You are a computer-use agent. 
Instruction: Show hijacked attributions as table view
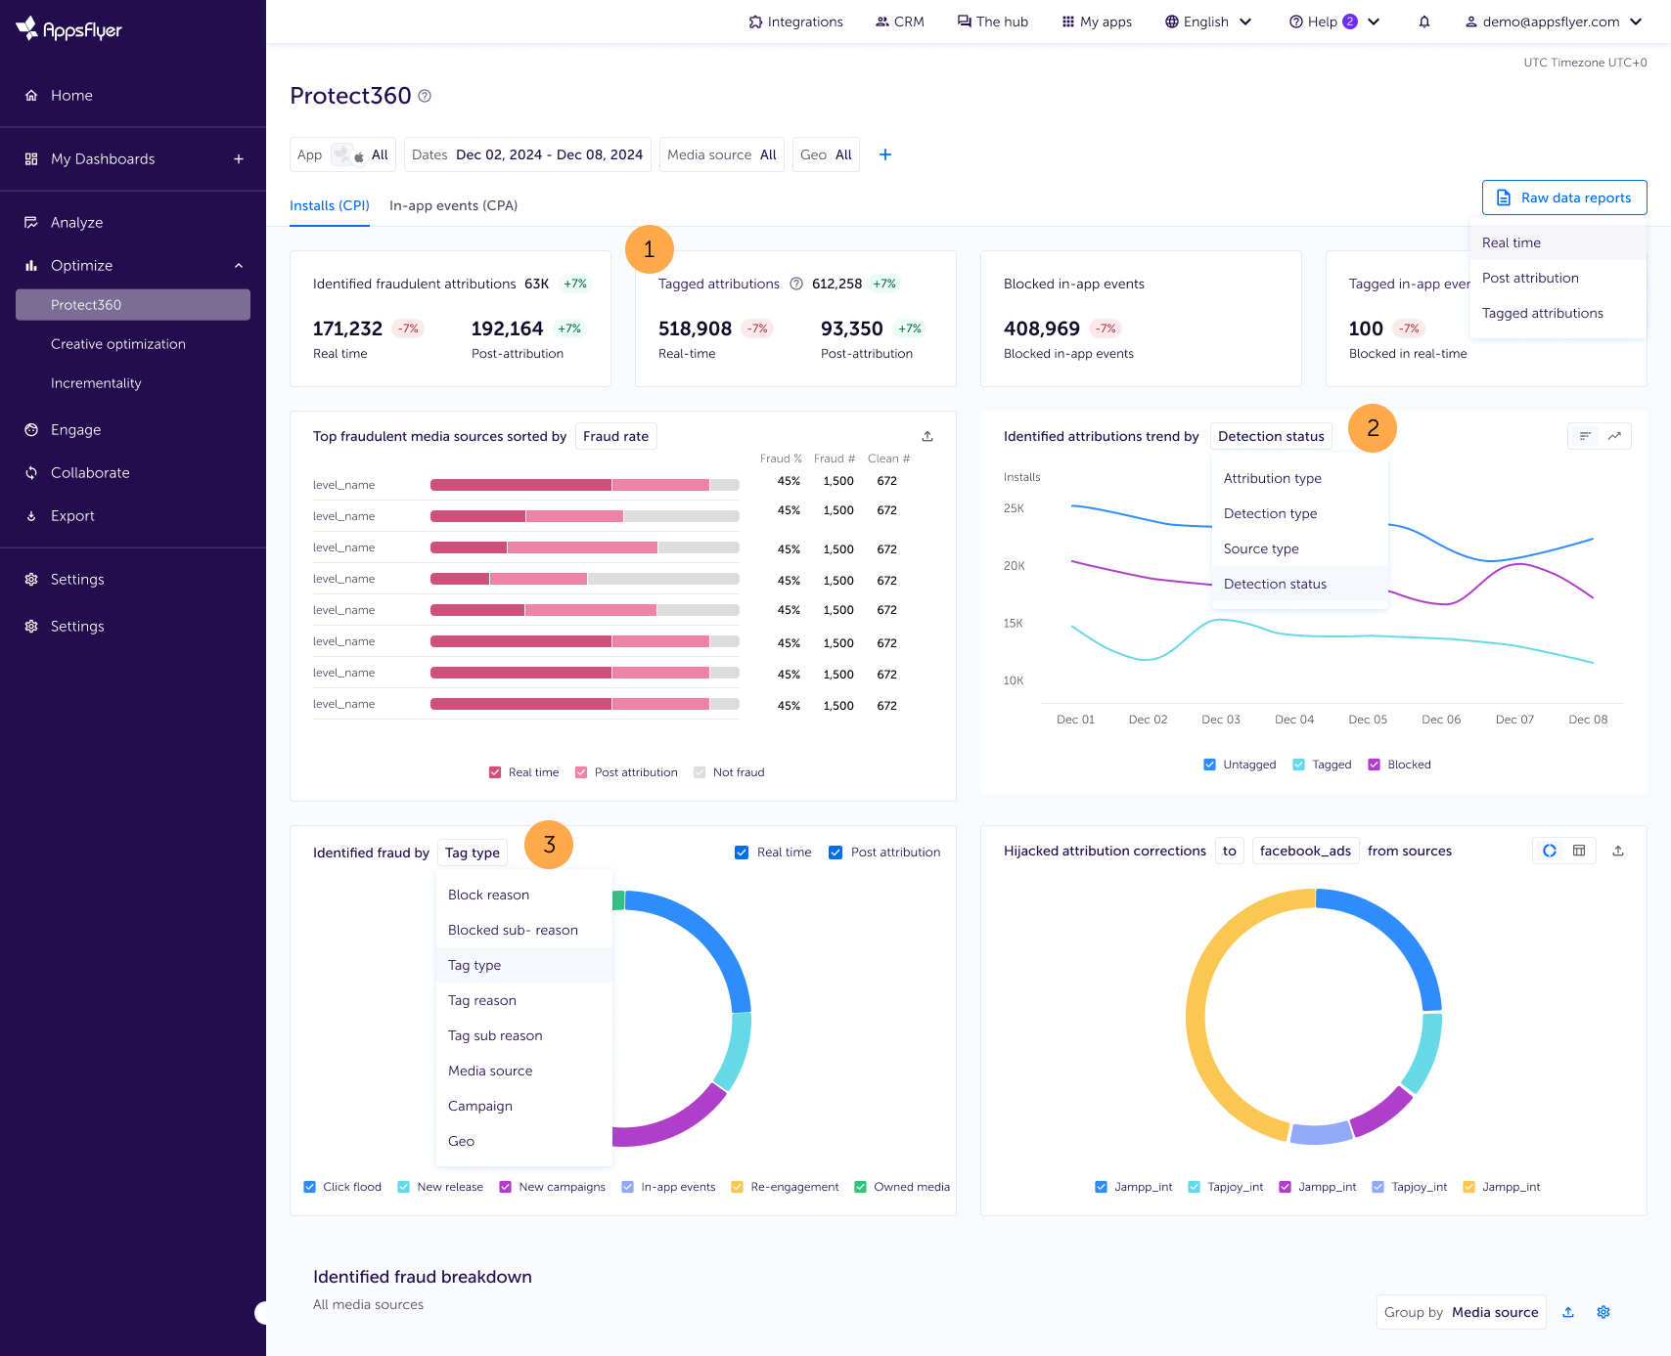coord(1579,851)
